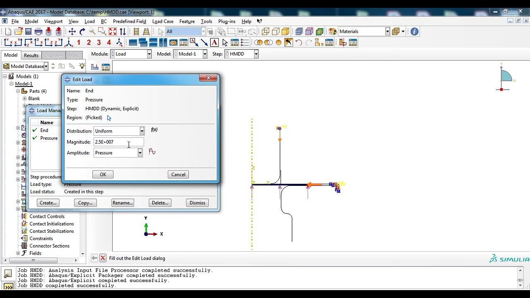Click Create... in the Load Manager
The width and height of the screenshot is (530, 298).
click(x=48, y=203)
